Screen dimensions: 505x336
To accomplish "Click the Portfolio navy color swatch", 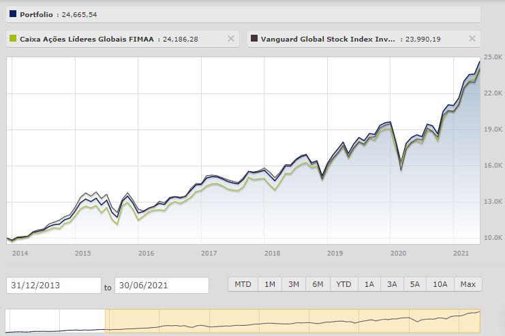I will click(14, 14).
